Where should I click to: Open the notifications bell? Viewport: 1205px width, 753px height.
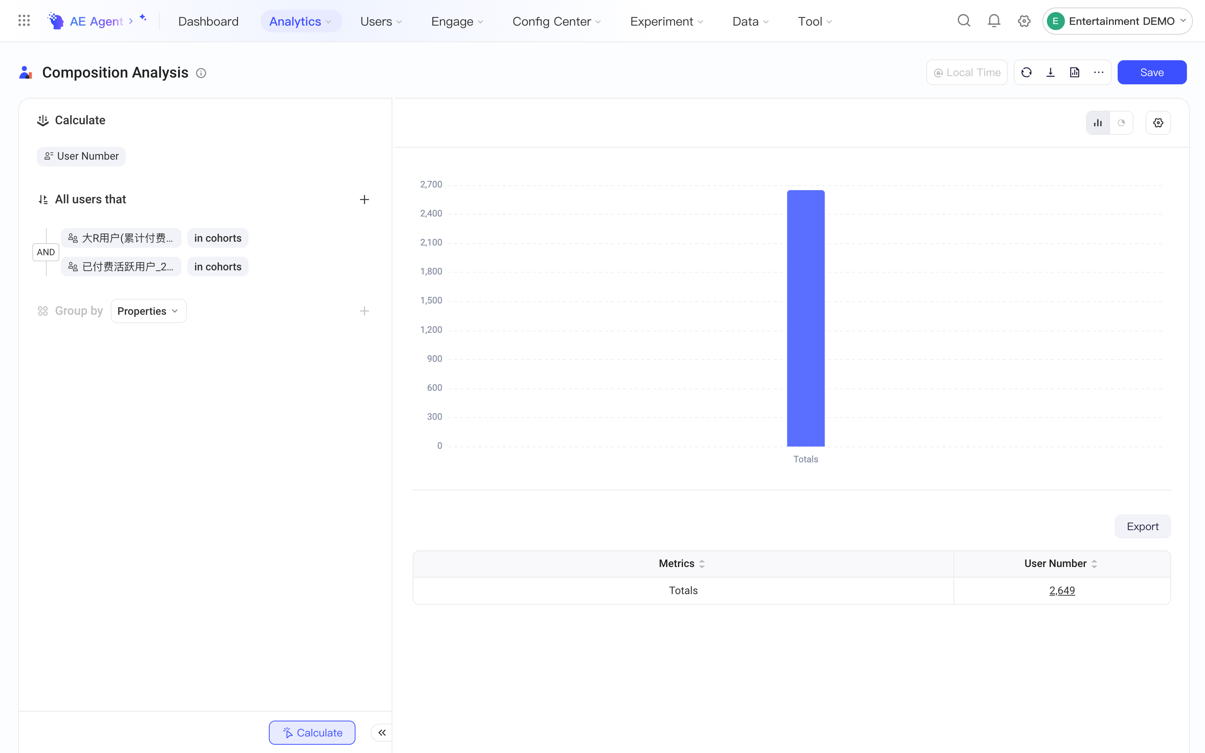tap(994, 21)
